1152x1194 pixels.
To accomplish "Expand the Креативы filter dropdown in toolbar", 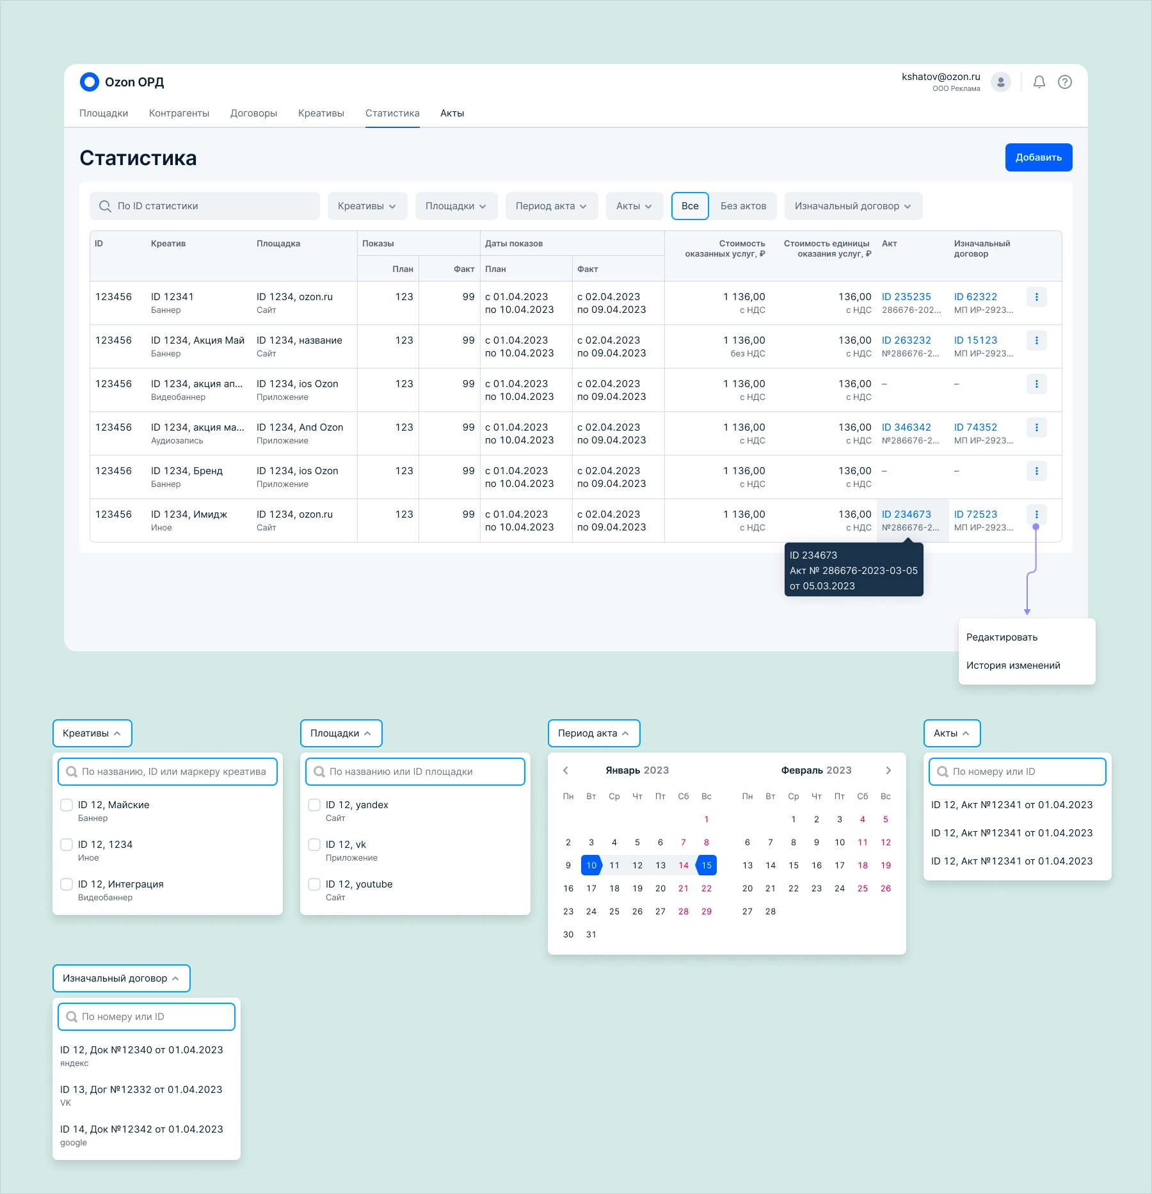I will coord(367,206).
